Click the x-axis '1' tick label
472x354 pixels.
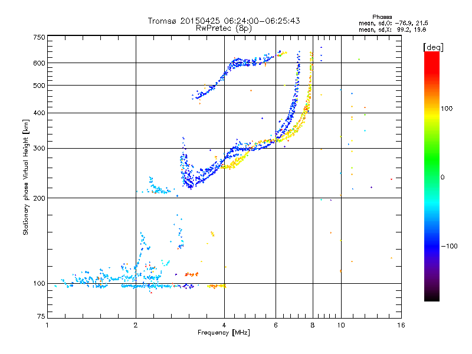click(47, 325)
